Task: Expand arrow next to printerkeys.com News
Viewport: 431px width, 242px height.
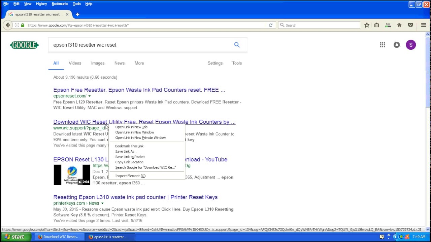Action: click(102, 203)
